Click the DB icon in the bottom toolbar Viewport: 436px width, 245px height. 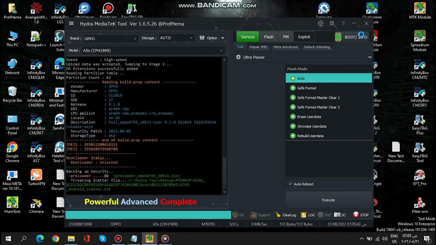(x=238, y=215)
